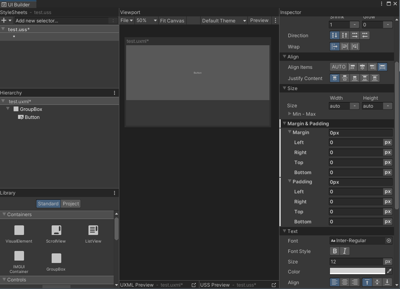400x289 pixels.
Task: Click the Fit Canvas button
Action: click(172, 20)
